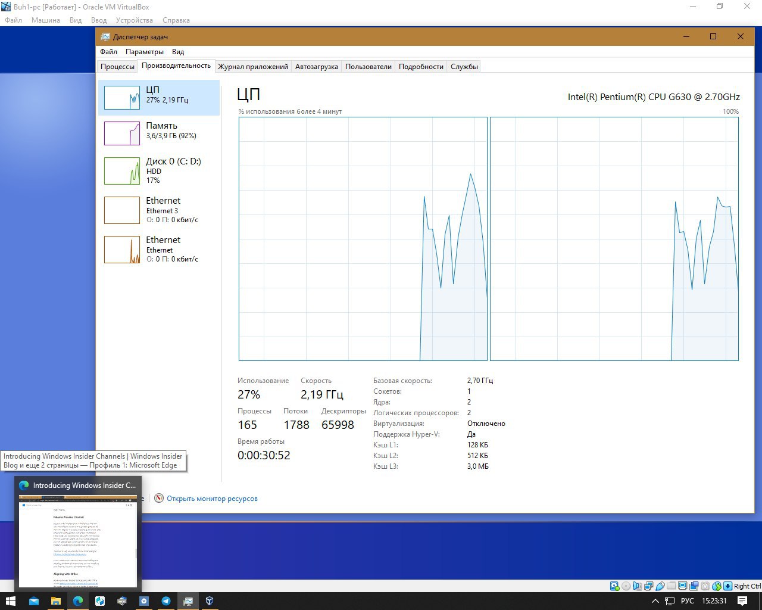
Task: Click the Task Manager taskbar icon
Action: click(188, 601)
